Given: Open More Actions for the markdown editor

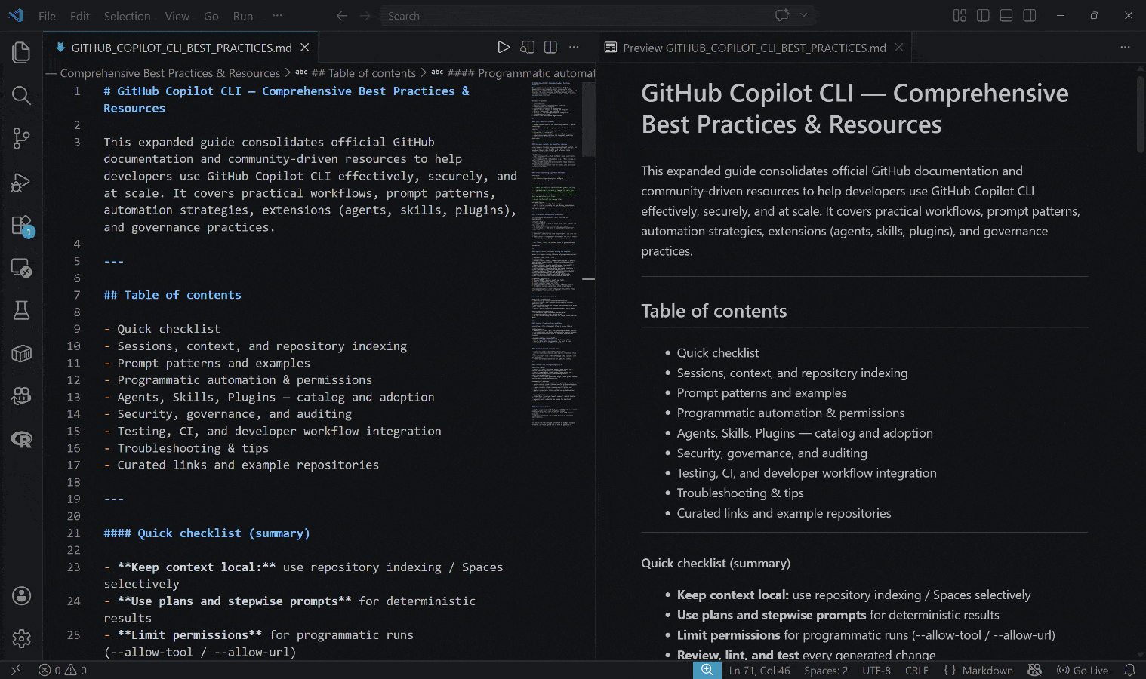Looking at the screenshot, I should pyautogui.click(x=574, y=47).
